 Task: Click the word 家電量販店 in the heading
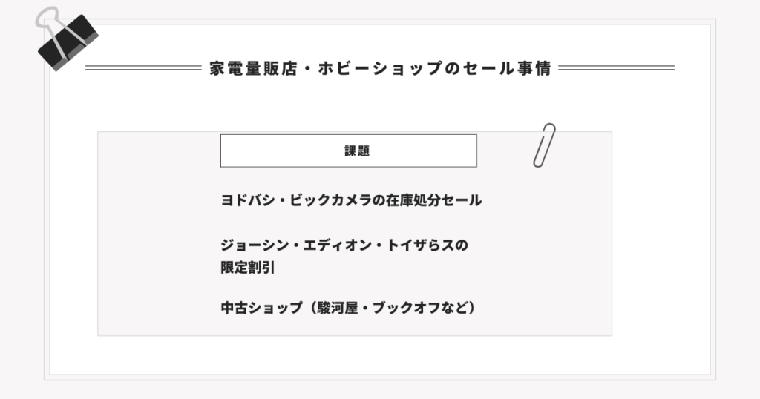(x=254, y=68)
